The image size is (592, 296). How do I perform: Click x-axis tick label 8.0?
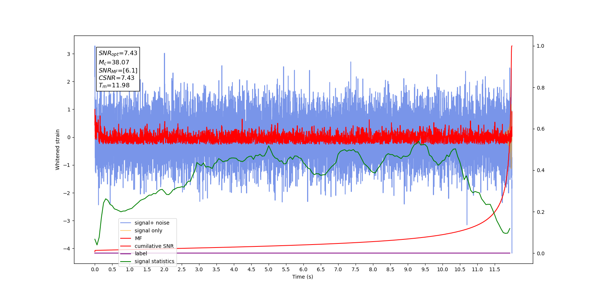click(373, 269)
